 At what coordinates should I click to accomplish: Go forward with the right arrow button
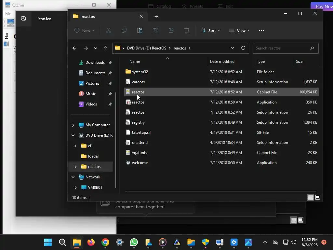pos(86,48)
